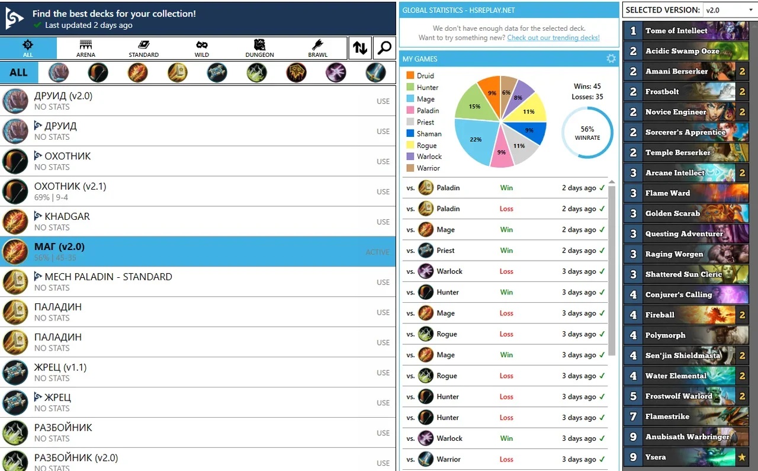This screenshot has height=471, width=758.
Task: Click the Water Elemental card
Action: point(686,376)
